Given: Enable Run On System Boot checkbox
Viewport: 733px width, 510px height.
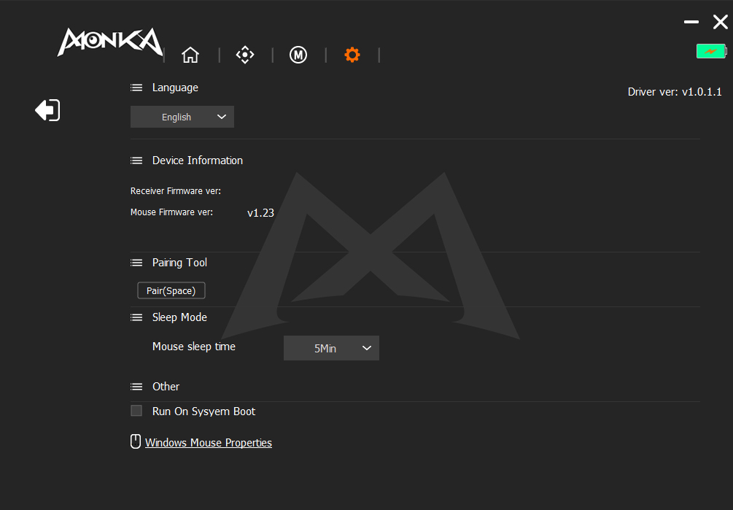Looking at the screenshot, I should click(136, 411).
